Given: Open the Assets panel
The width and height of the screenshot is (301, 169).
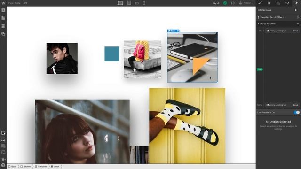Looking at the screenshot, I should (x=3, y=34).
